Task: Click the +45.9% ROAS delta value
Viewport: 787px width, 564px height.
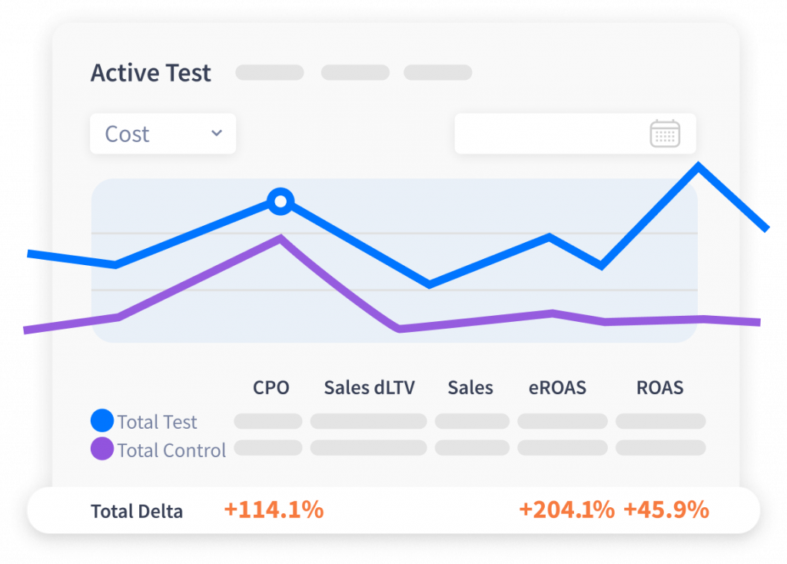Action: [x=666, y=509]
